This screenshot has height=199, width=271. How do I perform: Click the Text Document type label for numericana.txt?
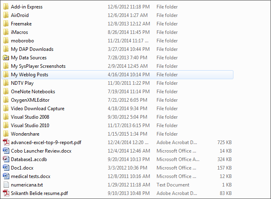[173, 185]
